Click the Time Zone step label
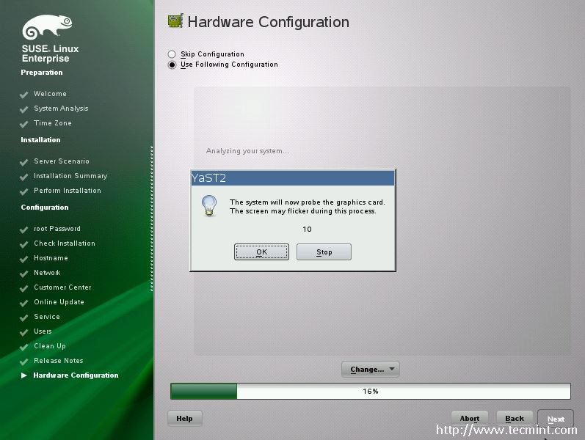The width and height of the screenshot is (585, 440). pos(53,123)
